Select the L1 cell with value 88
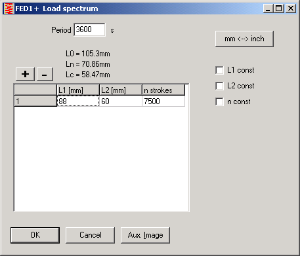 click(x=78, y=101)
